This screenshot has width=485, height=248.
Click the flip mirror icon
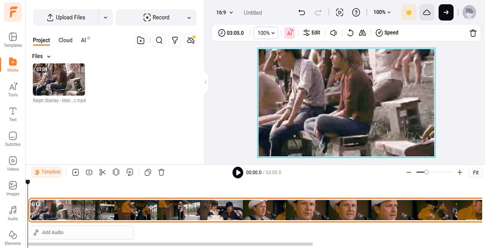[x=363, y=33]
